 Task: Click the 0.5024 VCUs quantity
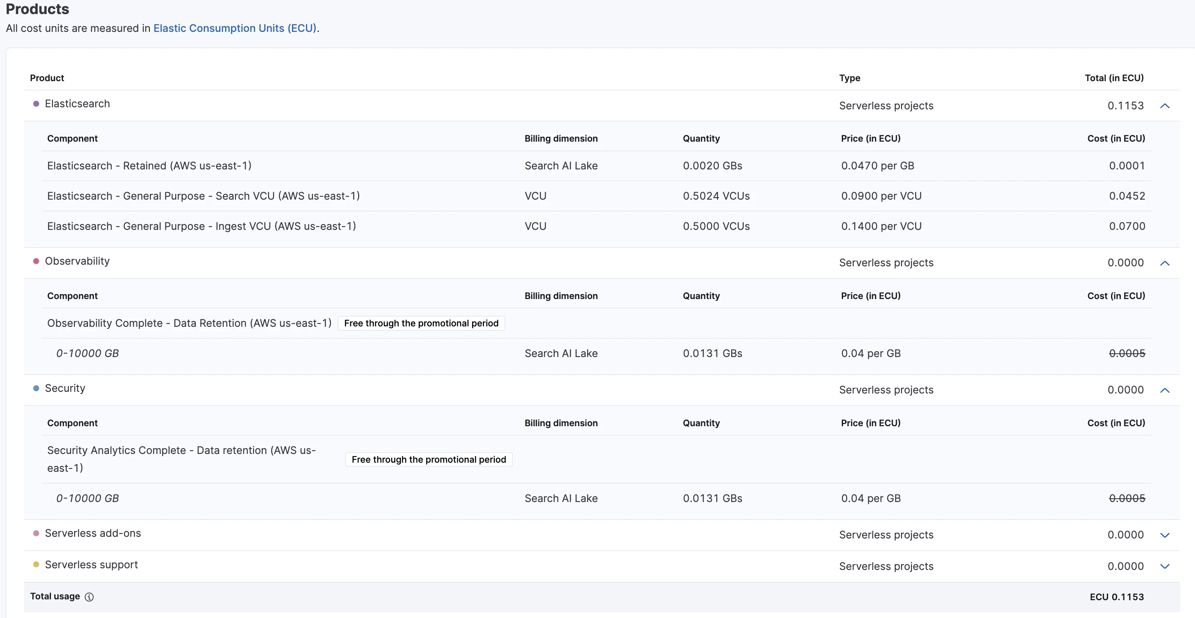pyautogui.click(x=716, y=196)
